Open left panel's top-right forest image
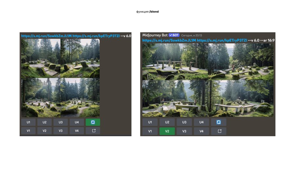 80,58
